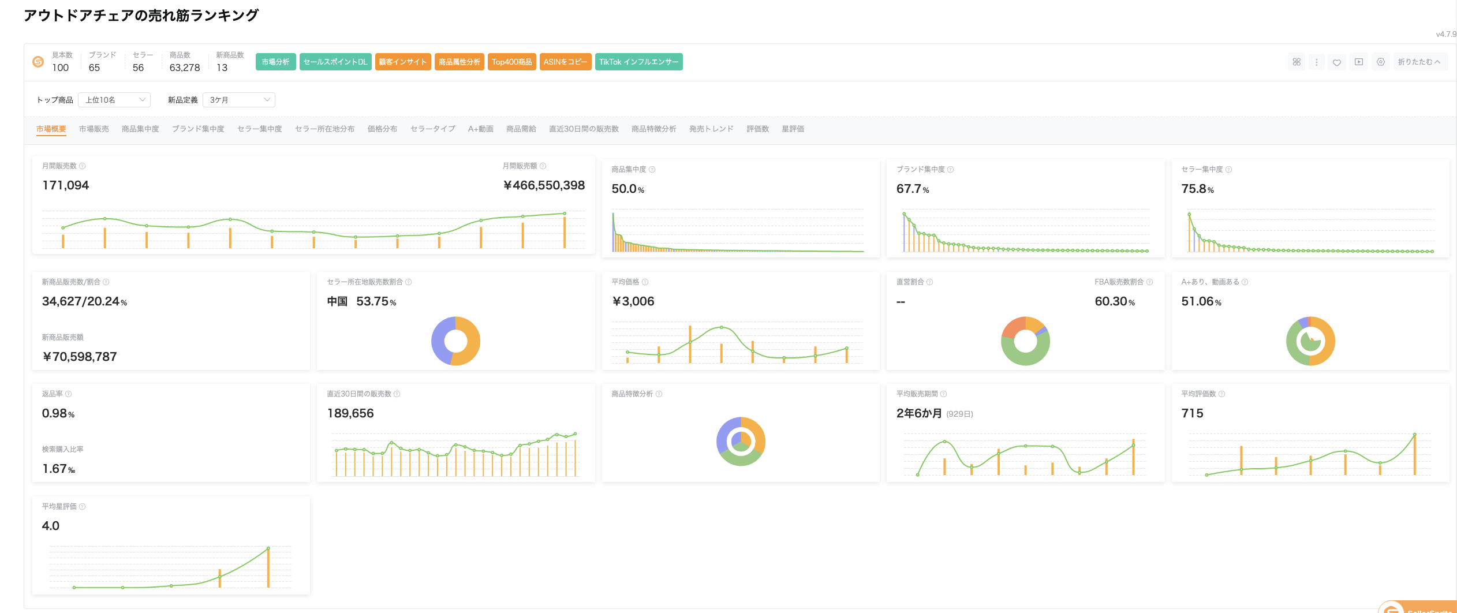
Task: Open the トップ商品 上位10名 dropdown
Action: pos(114,100)
